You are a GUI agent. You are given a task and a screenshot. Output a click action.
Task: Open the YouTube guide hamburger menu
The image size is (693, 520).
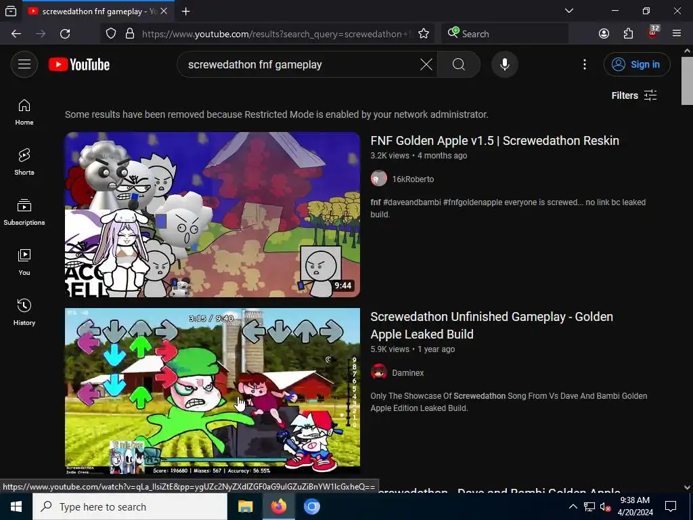click(24, 64)
